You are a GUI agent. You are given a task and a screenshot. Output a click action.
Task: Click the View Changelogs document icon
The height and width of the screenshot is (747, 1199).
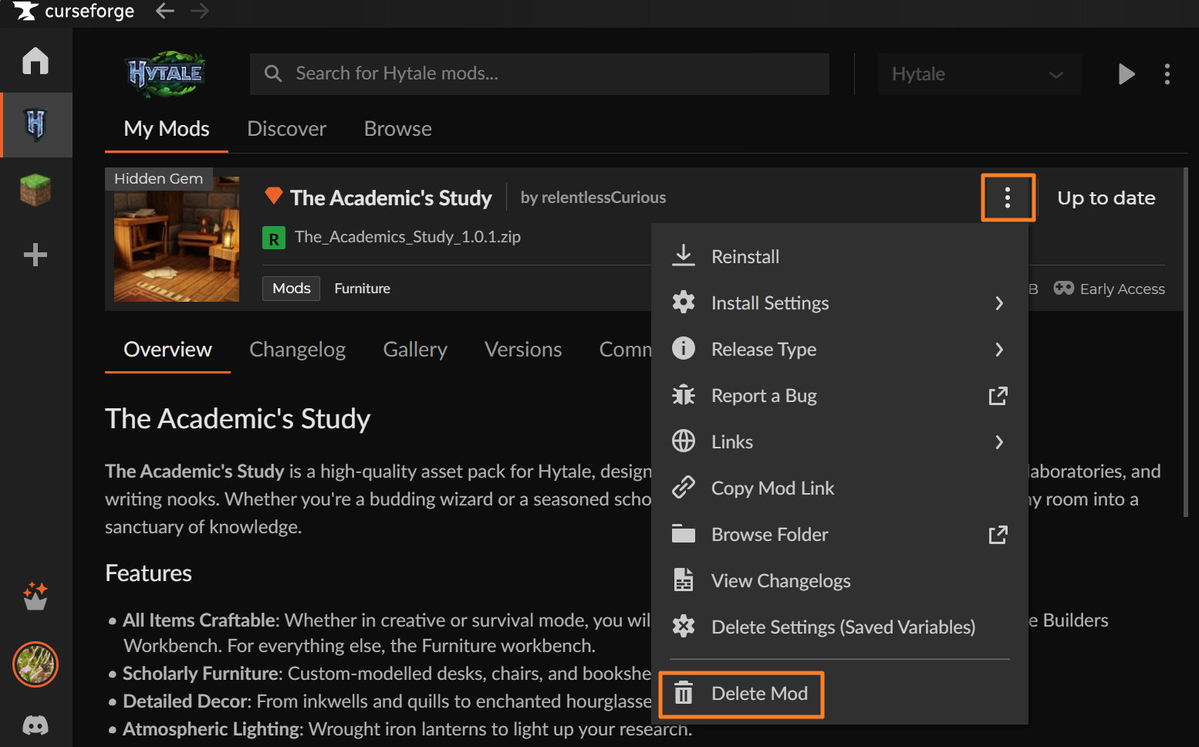(684, 580)
